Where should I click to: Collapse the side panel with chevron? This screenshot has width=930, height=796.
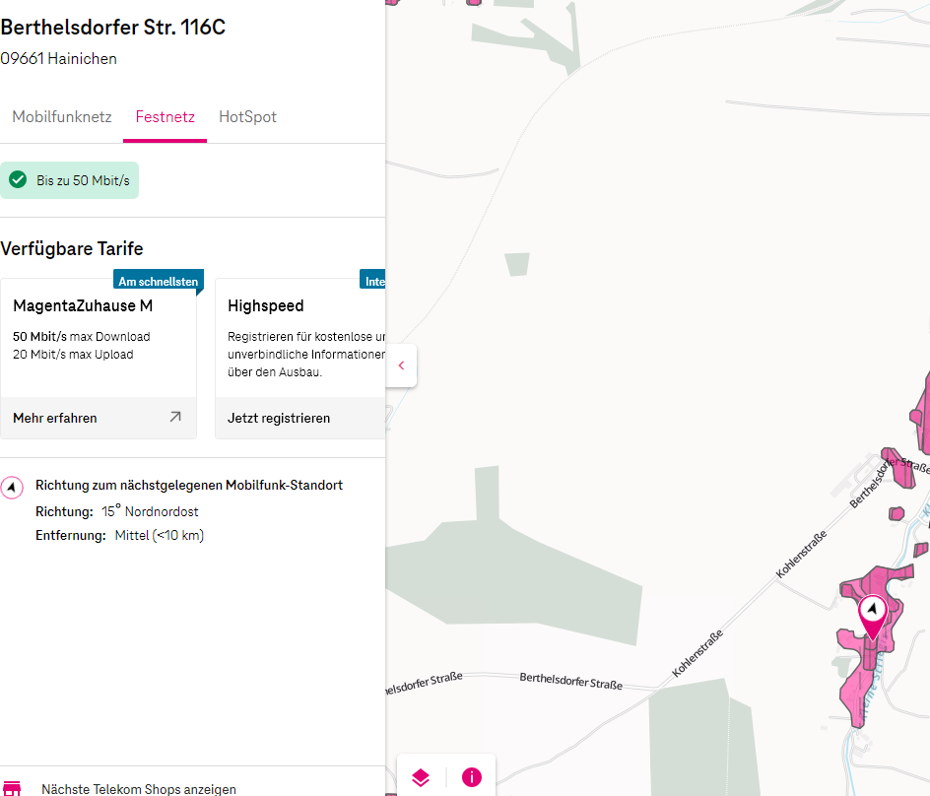pos(402,365)
